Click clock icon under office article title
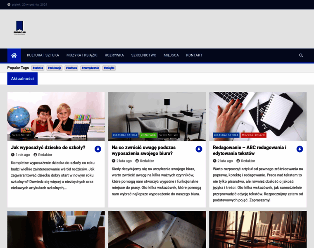This screenshot has height=248, width=314. click(x=113, y=161)
